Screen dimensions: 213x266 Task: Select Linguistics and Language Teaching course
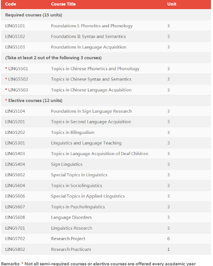86,143
